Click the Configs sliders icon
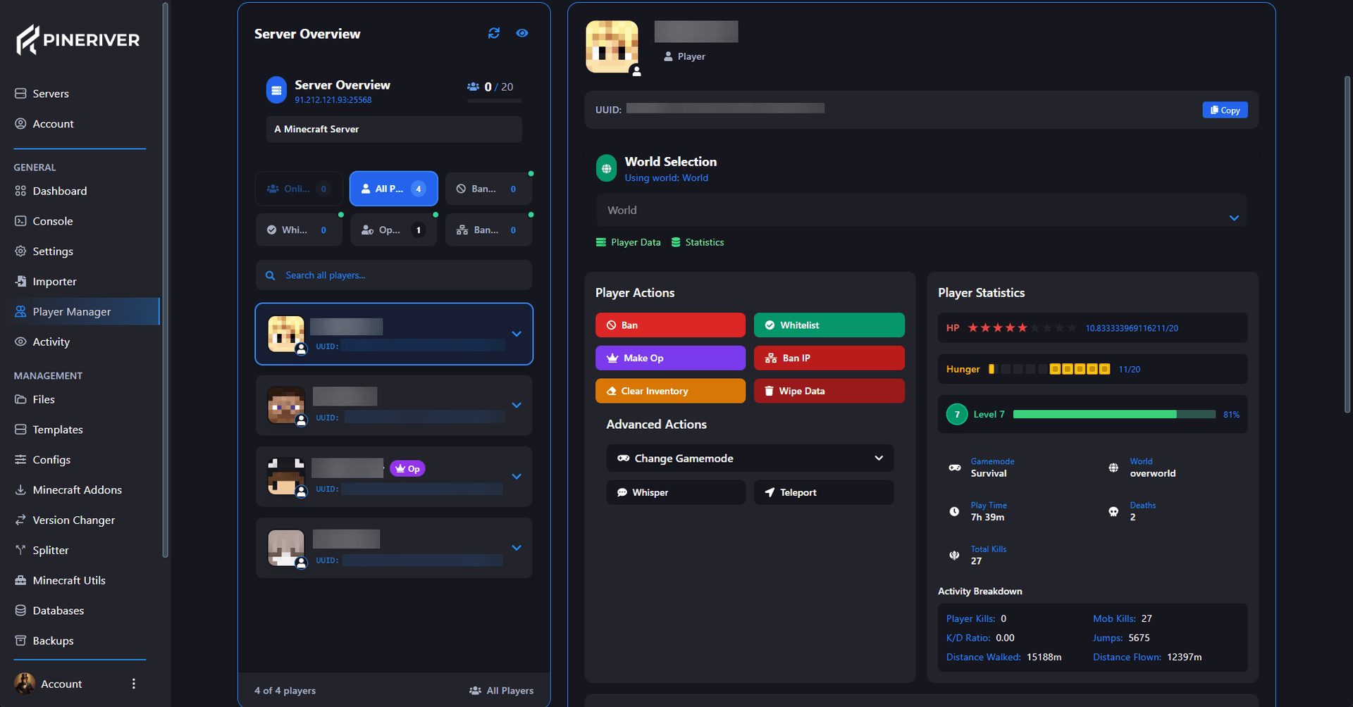The height and width of the screenshot is (707, 1353). 20,460
